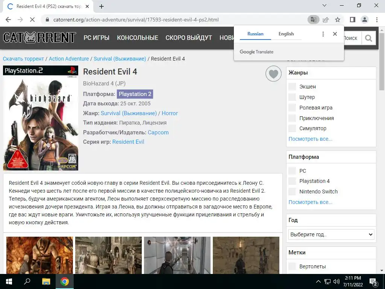This screenshot has height=289, width=385.
Task: Open the volume tray icon
Action: point(336,281)
